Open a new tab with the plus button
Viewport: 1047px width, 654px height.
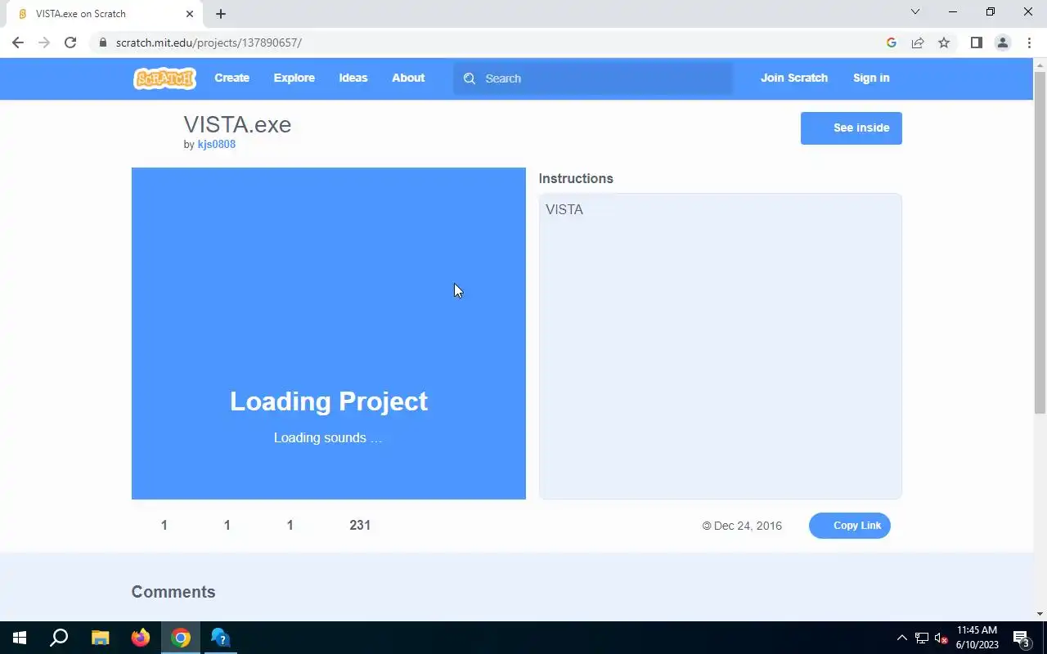click(221, 14)
